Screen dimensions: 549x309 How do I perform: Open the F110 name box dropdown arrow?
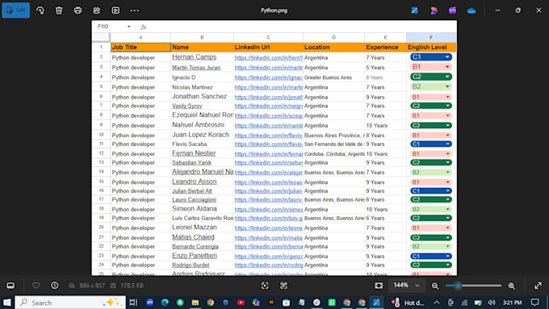pos(129,27)
